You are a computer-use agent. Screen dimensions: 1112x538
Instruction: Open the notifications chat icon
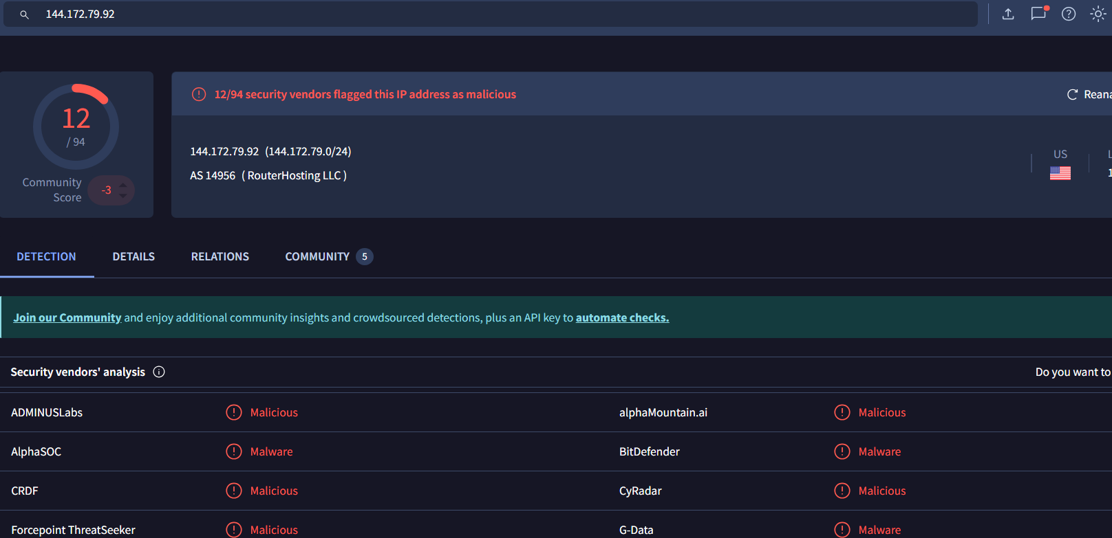(1038, 14)
